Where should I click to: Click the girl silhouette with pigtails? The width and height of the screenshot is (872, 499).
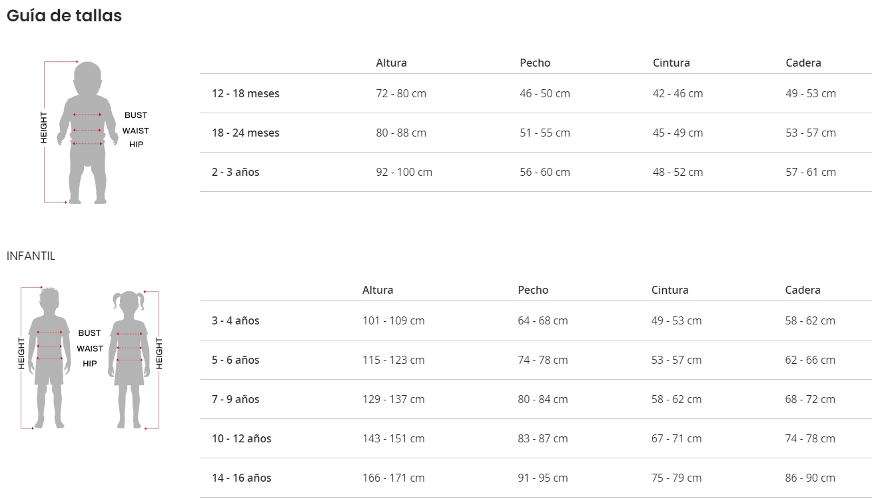point(129,358)
